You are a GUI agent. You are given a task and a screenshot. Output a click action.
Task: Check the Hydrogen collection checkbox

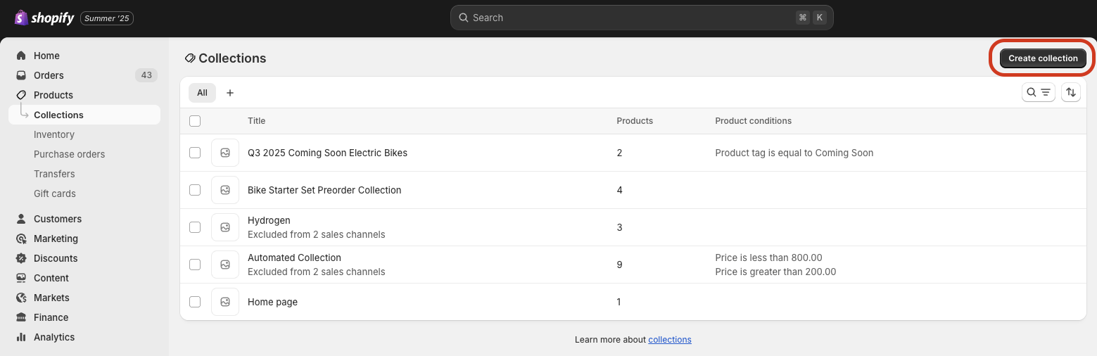(195, 227)
